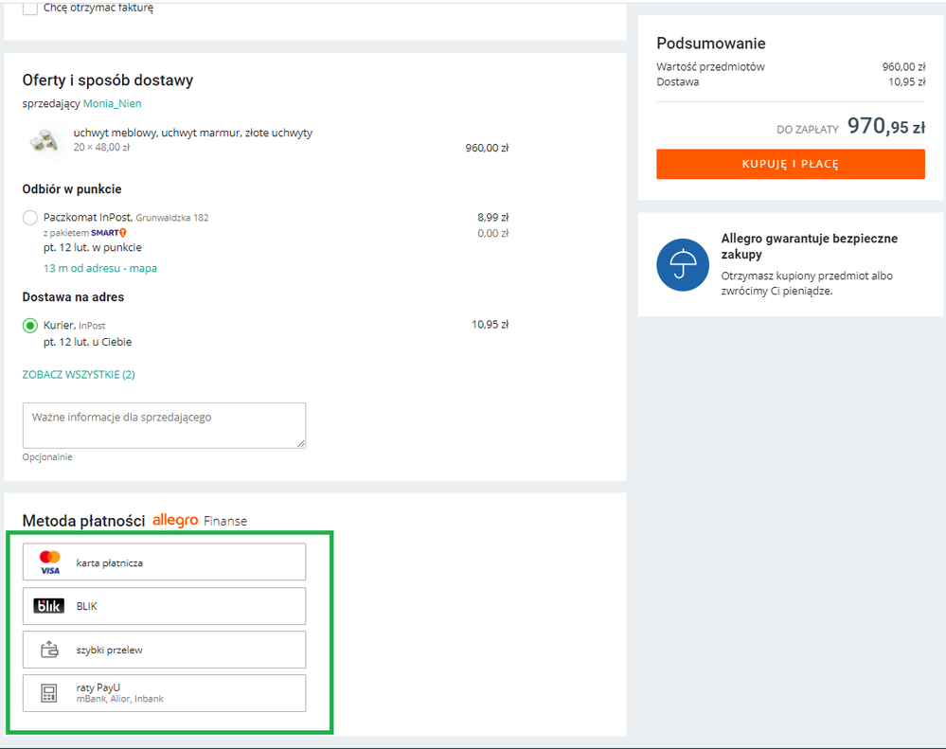Click the SMART package logo
946x749 pixels.
tap(108, 233)
